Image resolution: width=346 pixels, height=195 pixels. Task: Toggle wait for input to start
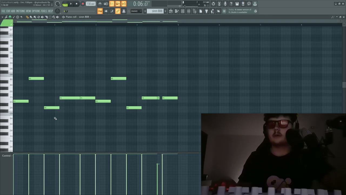point(106,4)
